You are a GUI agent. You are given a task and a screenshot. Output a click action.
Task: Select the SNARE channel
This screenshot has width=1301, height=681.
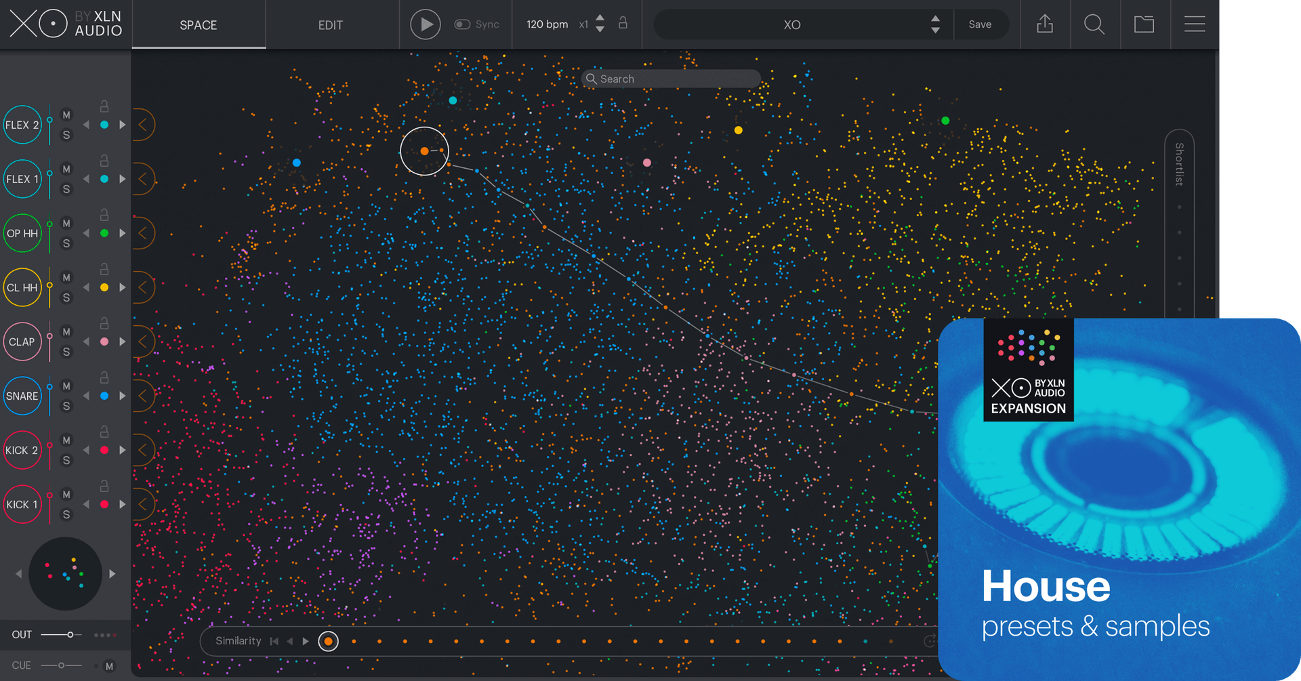(x=22, y=396)
